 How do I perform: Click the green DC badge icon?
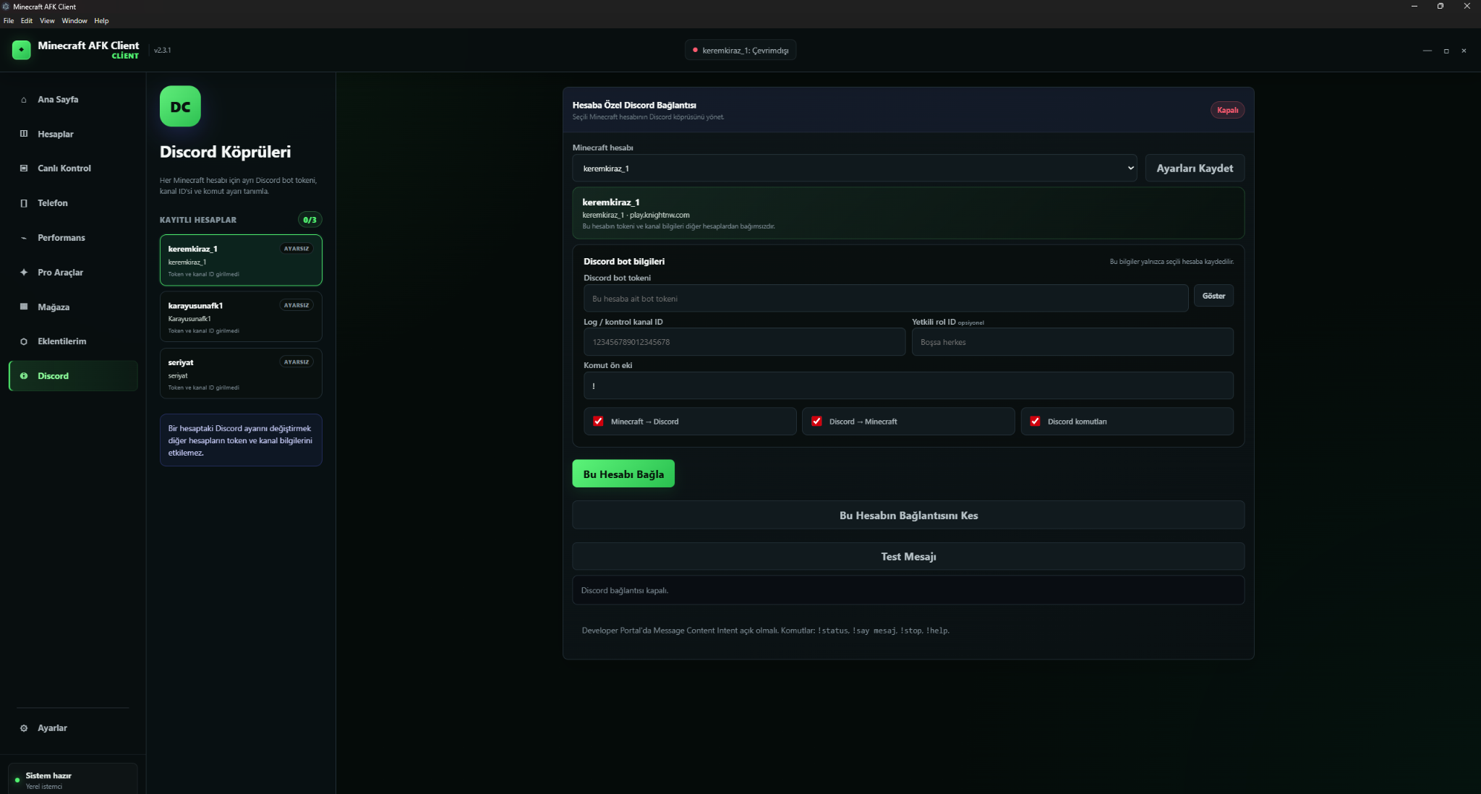180,106
